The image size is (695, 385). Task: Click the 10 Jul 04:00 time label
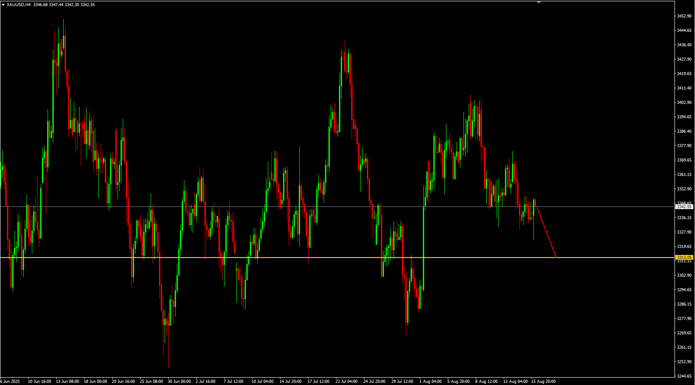pyautogui.click(x=263, y=382)
